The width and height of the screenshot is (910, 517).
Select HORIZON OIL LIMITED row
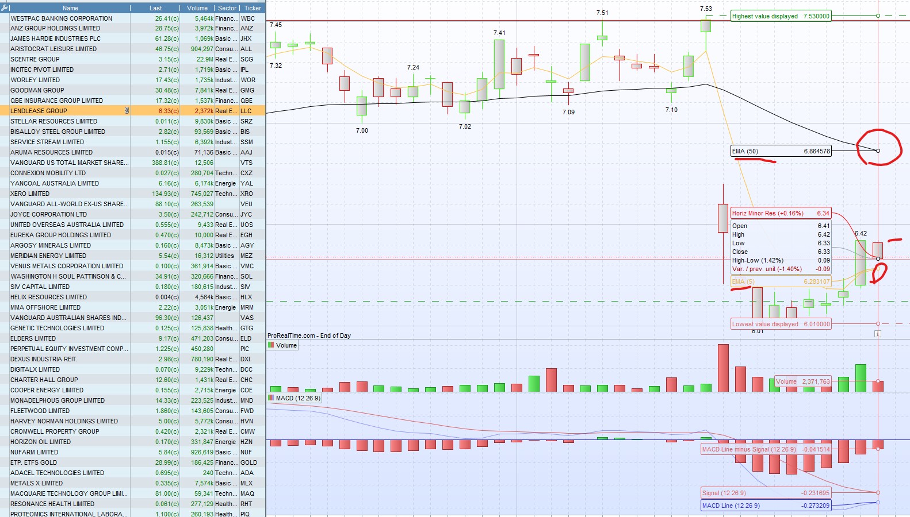point(132,442)
